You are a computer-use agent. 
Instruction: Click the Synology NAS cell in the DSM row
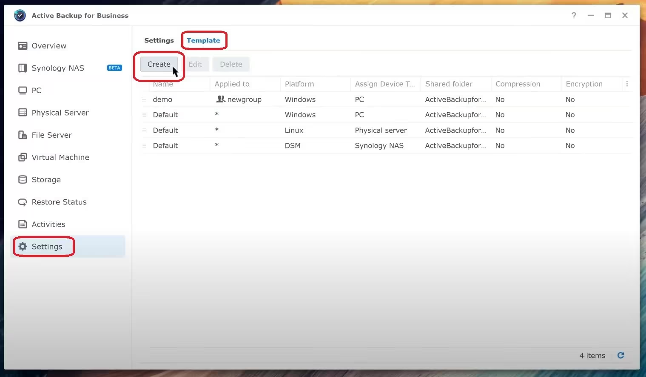(x=379, y=146)
